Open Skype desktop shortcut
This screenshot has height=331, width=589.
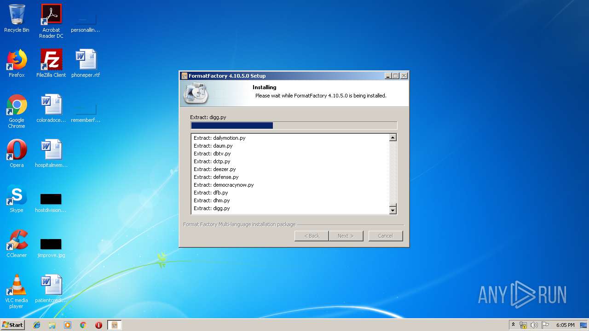pos(17,199)
